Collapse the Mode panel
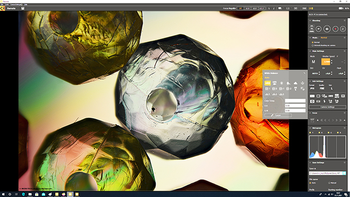The width and height of the screenshot is (350, 197). (310, 38)
